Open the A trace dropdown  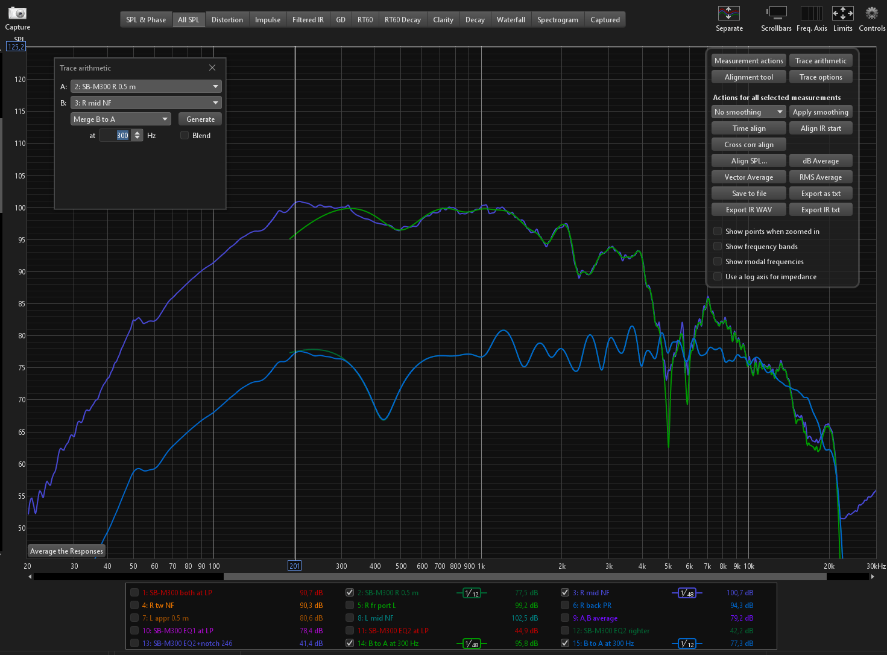pos(146,86)
